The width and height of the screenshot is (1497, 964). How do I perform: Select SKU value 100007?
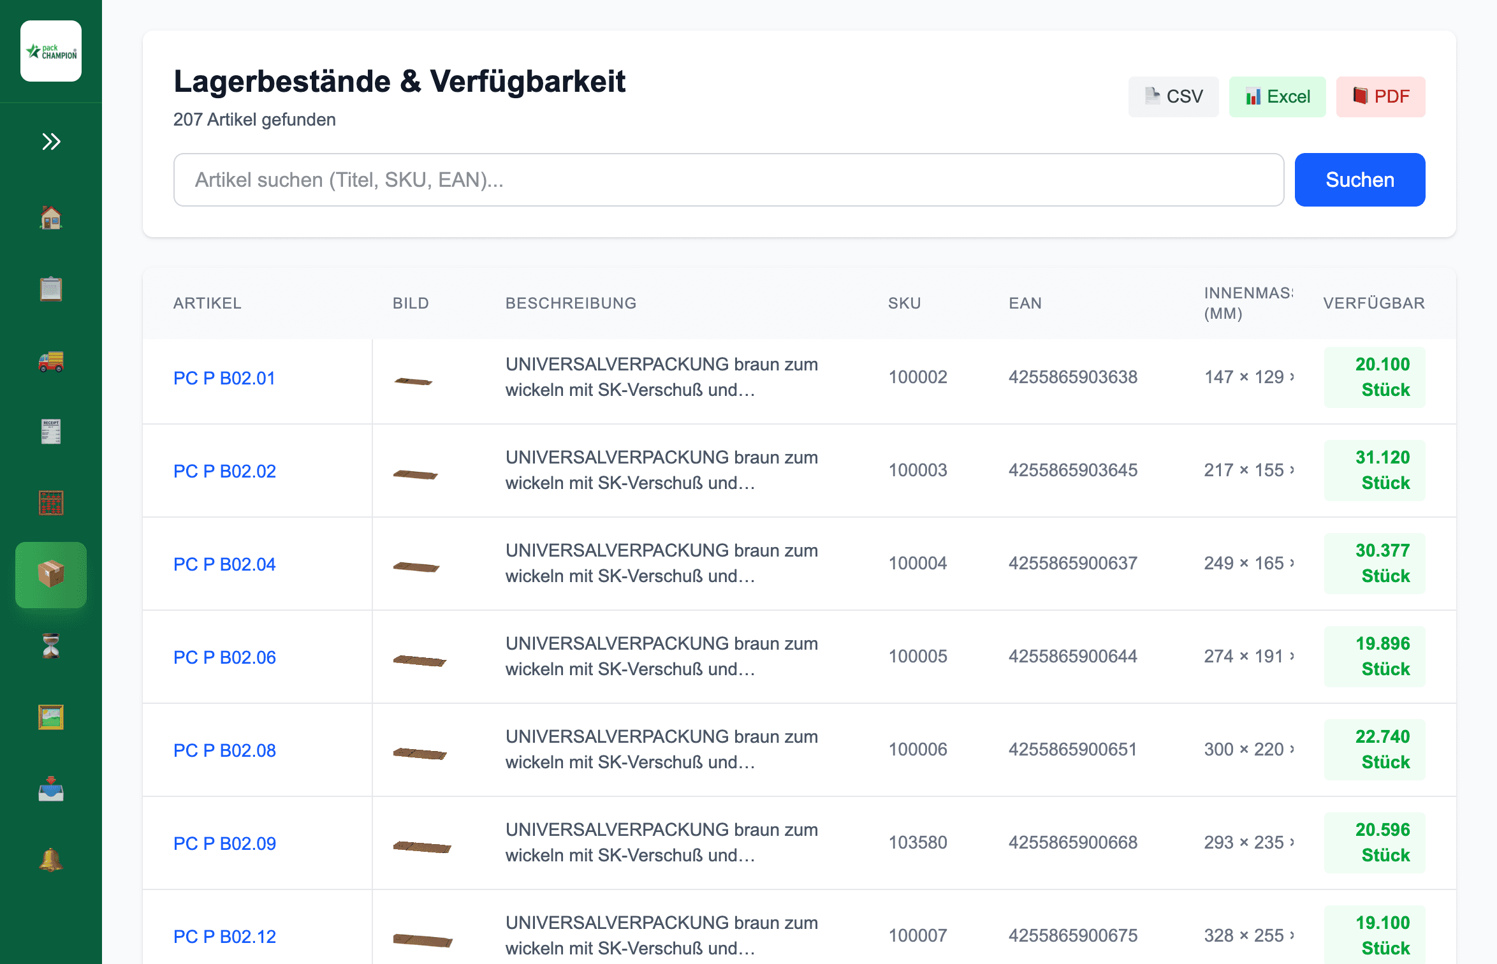(917, 935)
